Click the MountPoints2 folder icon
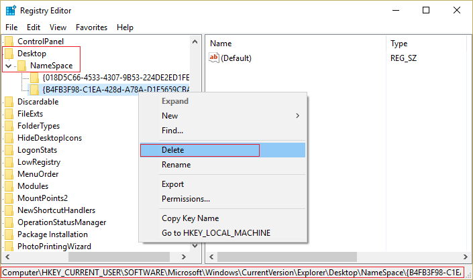473x280 pixels. click(9, 198)
